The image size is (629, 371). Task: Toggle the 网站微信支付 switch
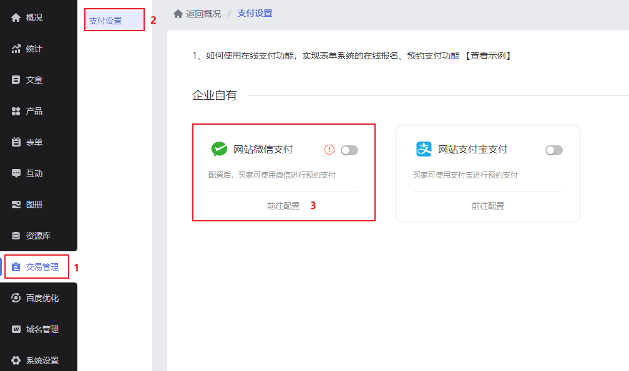point(349,150)
